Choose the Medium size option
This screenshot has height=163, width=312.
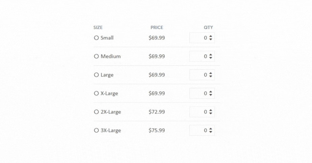(96, 57)
